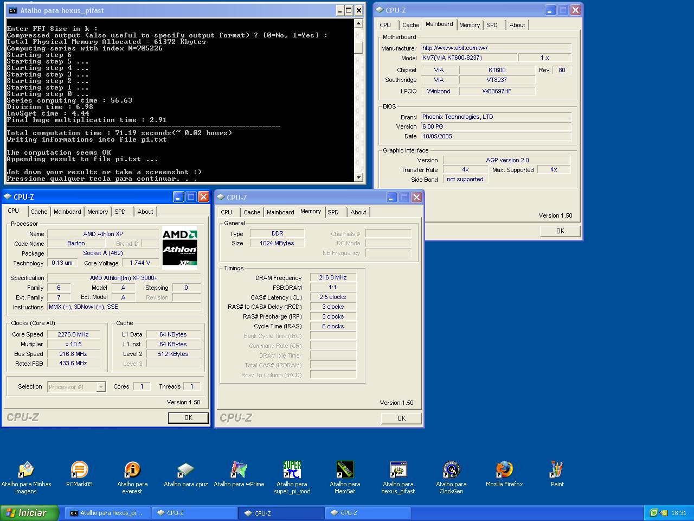
Task: Click the LPCIO model field W83697HF
Action: [x=497, y=91]
